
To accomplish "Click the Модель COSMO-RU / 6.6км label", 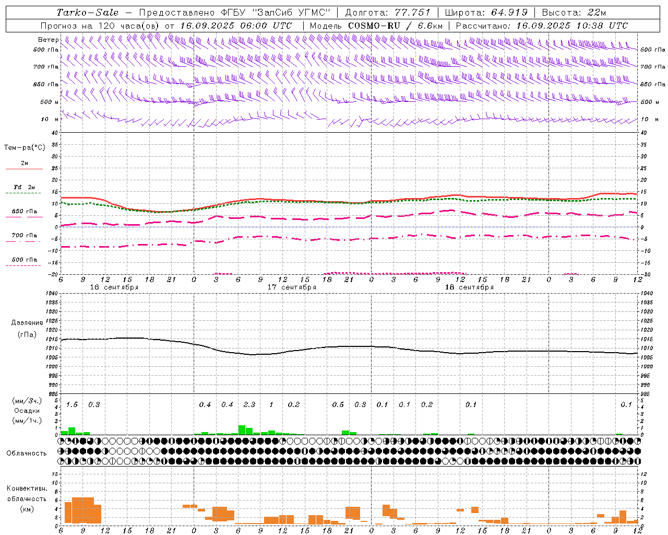I will point(376,26).
